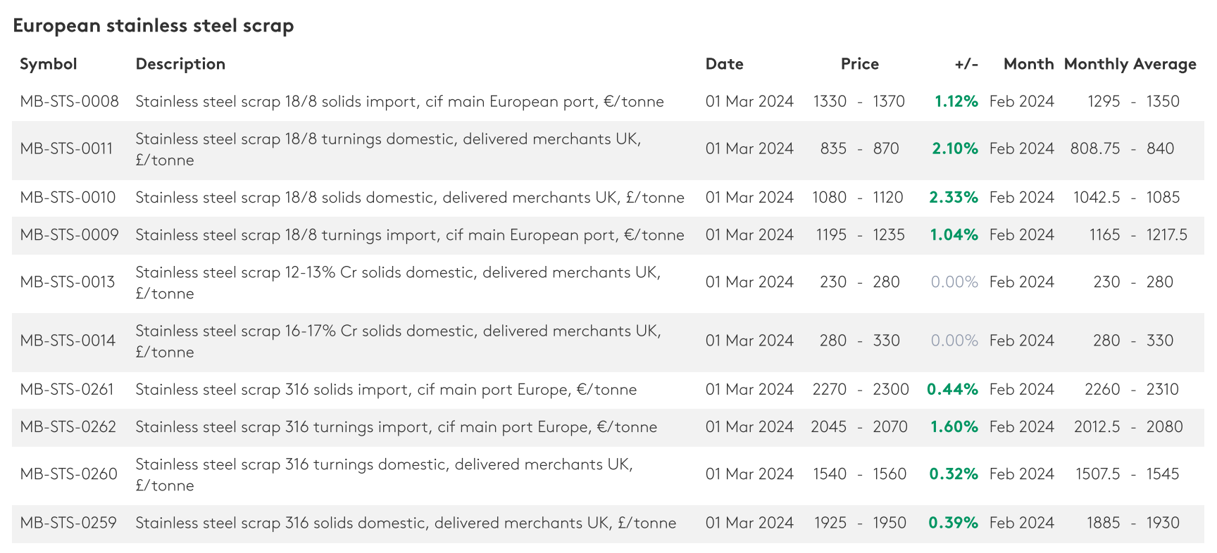The height and width of the screenshot is (553, 1217).
Task: Select the 12-13% Cr solids domestic description
Action: click(398, 282)
